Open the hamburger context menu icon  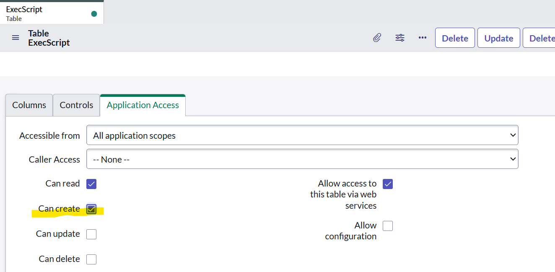point(16,38)
